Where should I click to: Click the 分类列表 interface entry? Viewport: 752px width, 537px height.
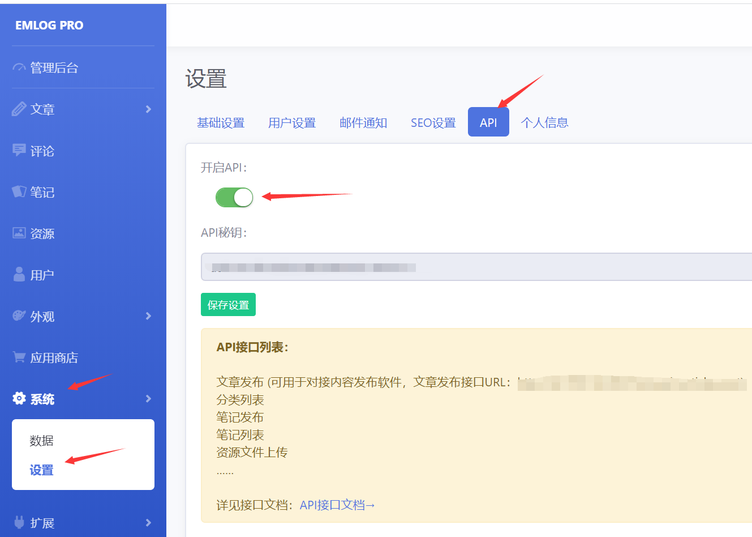click(240, 400)
